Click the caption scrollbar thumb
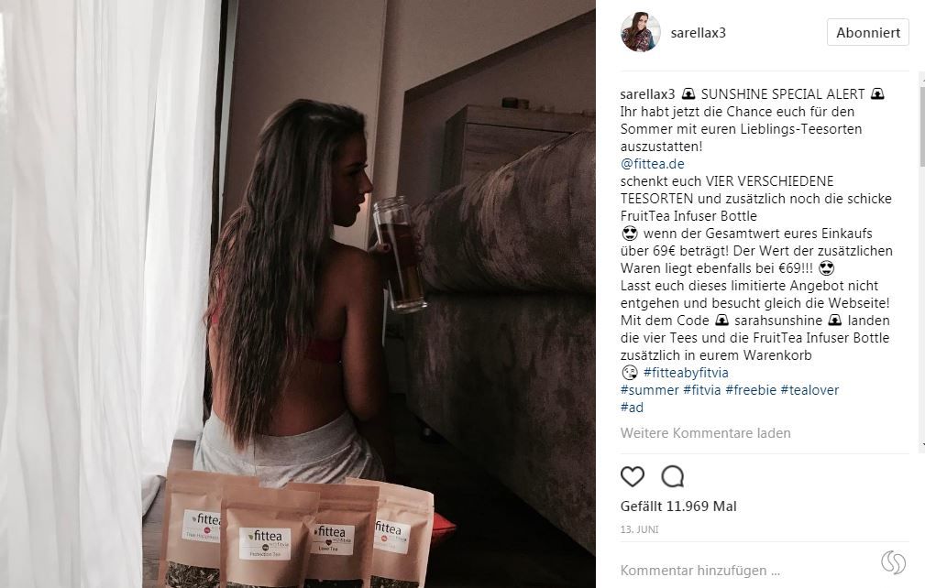925x588 pixels. point(922,126)
